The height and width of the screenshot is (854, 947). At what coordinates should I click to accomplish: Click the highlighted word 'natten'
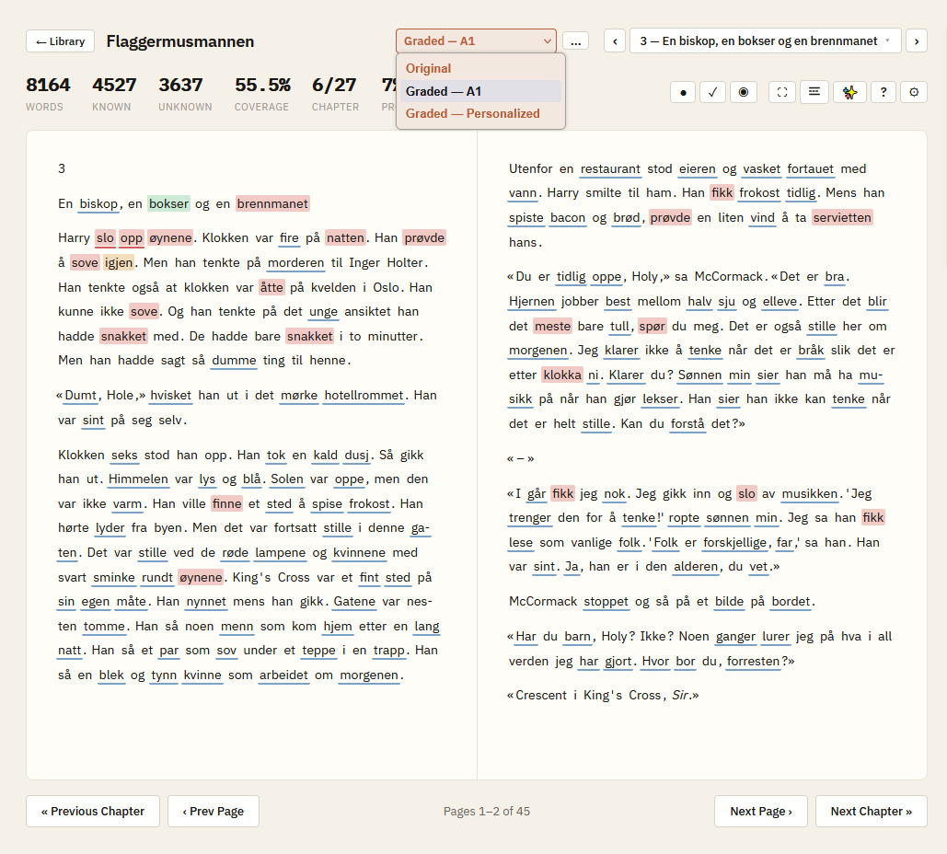[345, 238]
